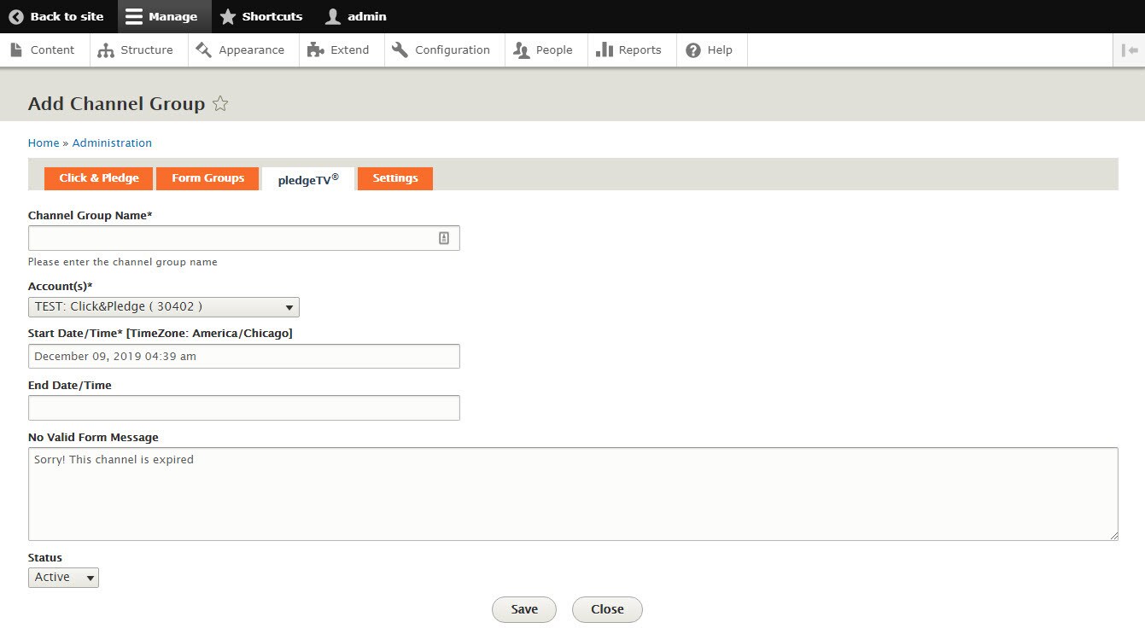Click inside the No Valid Form Message textarea

pos(573,494)
